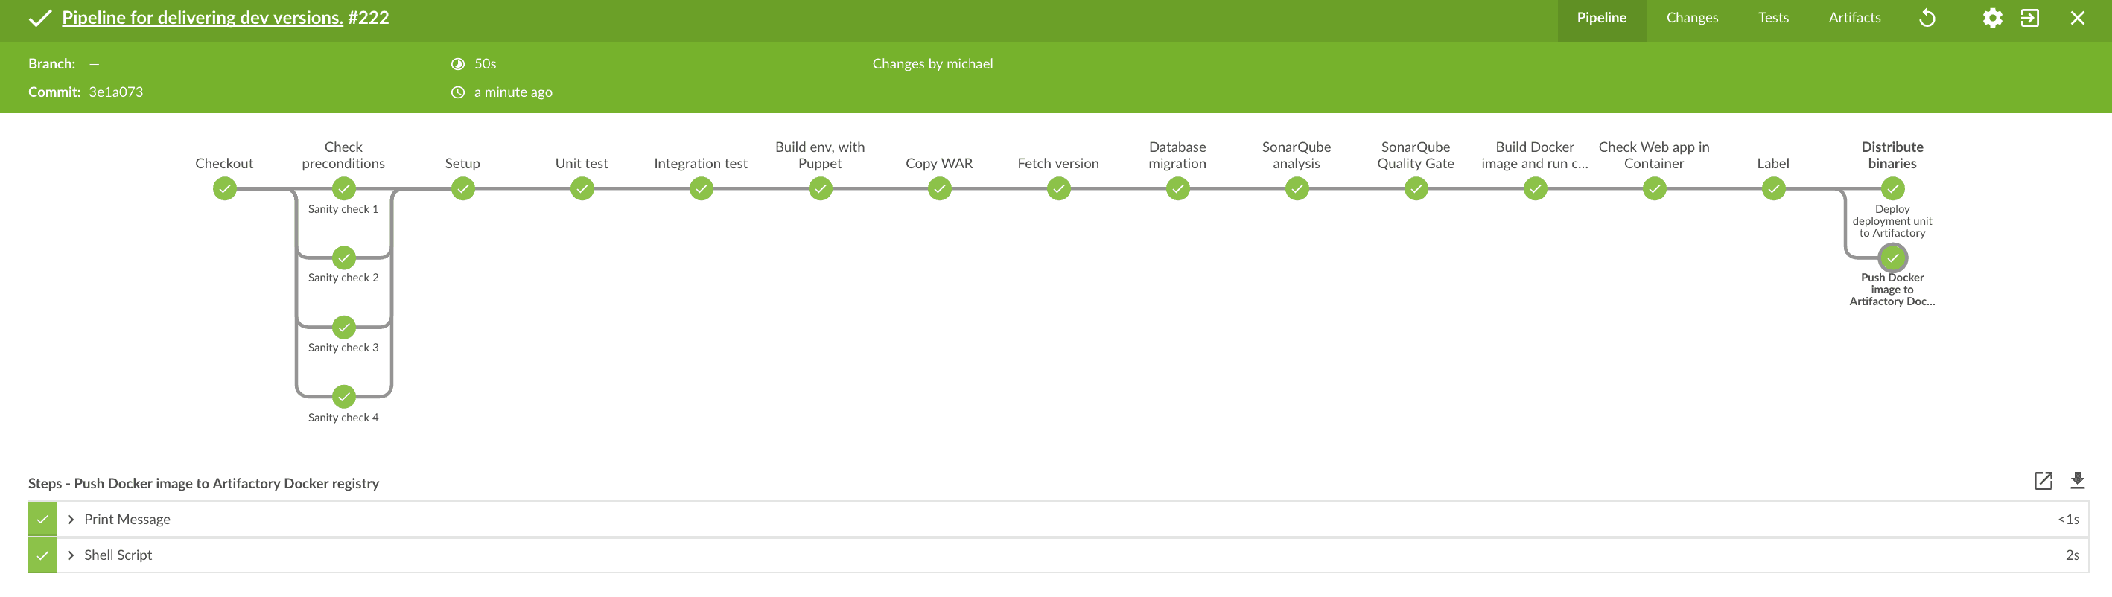Open the Artifacts tab

click(x=1854, y=18)
